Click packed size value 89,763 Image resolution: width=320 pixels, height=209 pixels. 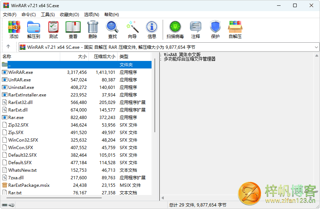pos(109,177)
